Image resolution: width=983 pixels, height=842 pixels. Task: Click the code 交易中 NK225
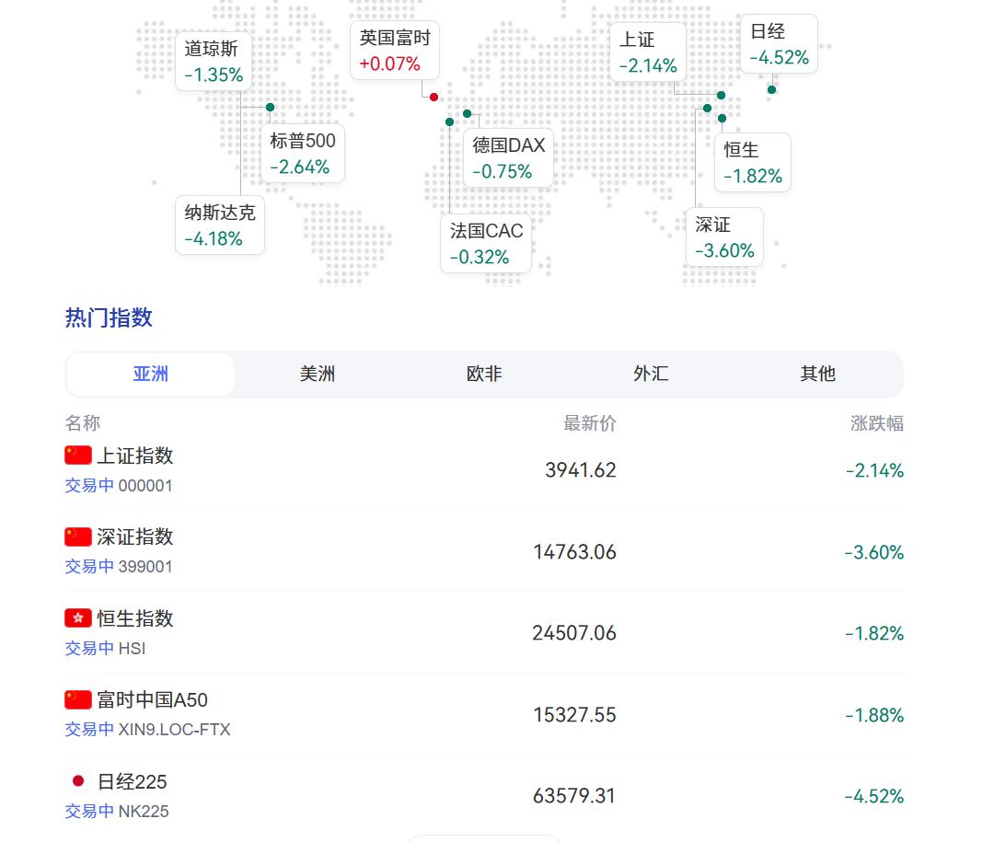(x=117, y=812)
